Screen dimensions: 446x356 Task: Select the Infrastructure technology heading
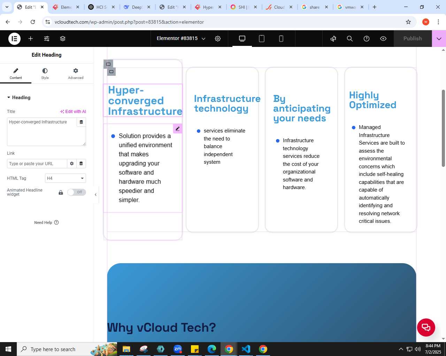pos(227,104)
